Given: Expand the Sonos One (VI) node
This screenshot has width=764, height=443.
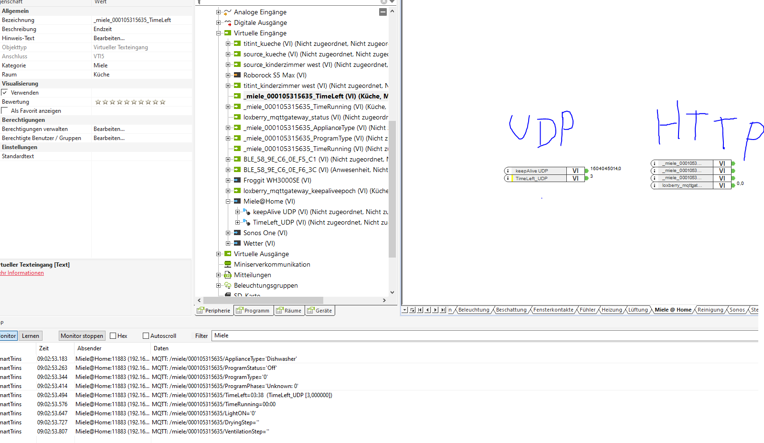Looking at the screenshot, I should [228, 233].
